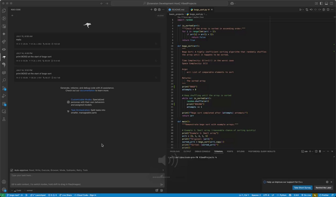Split the terminal panel
The height and width of the screenshot is (197, 336).
point(316,151)
